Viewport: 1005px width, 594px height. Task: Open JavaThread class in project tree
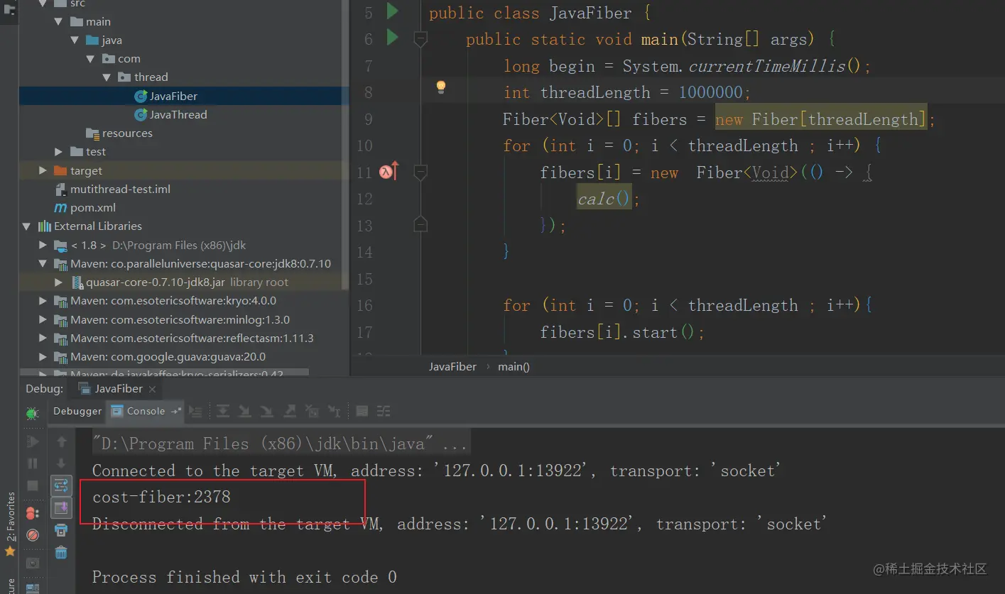[x=178, y=114]
